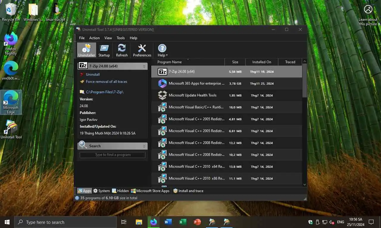Click the 'Thg11 19, 2024' installed date

tap(262, 72)
